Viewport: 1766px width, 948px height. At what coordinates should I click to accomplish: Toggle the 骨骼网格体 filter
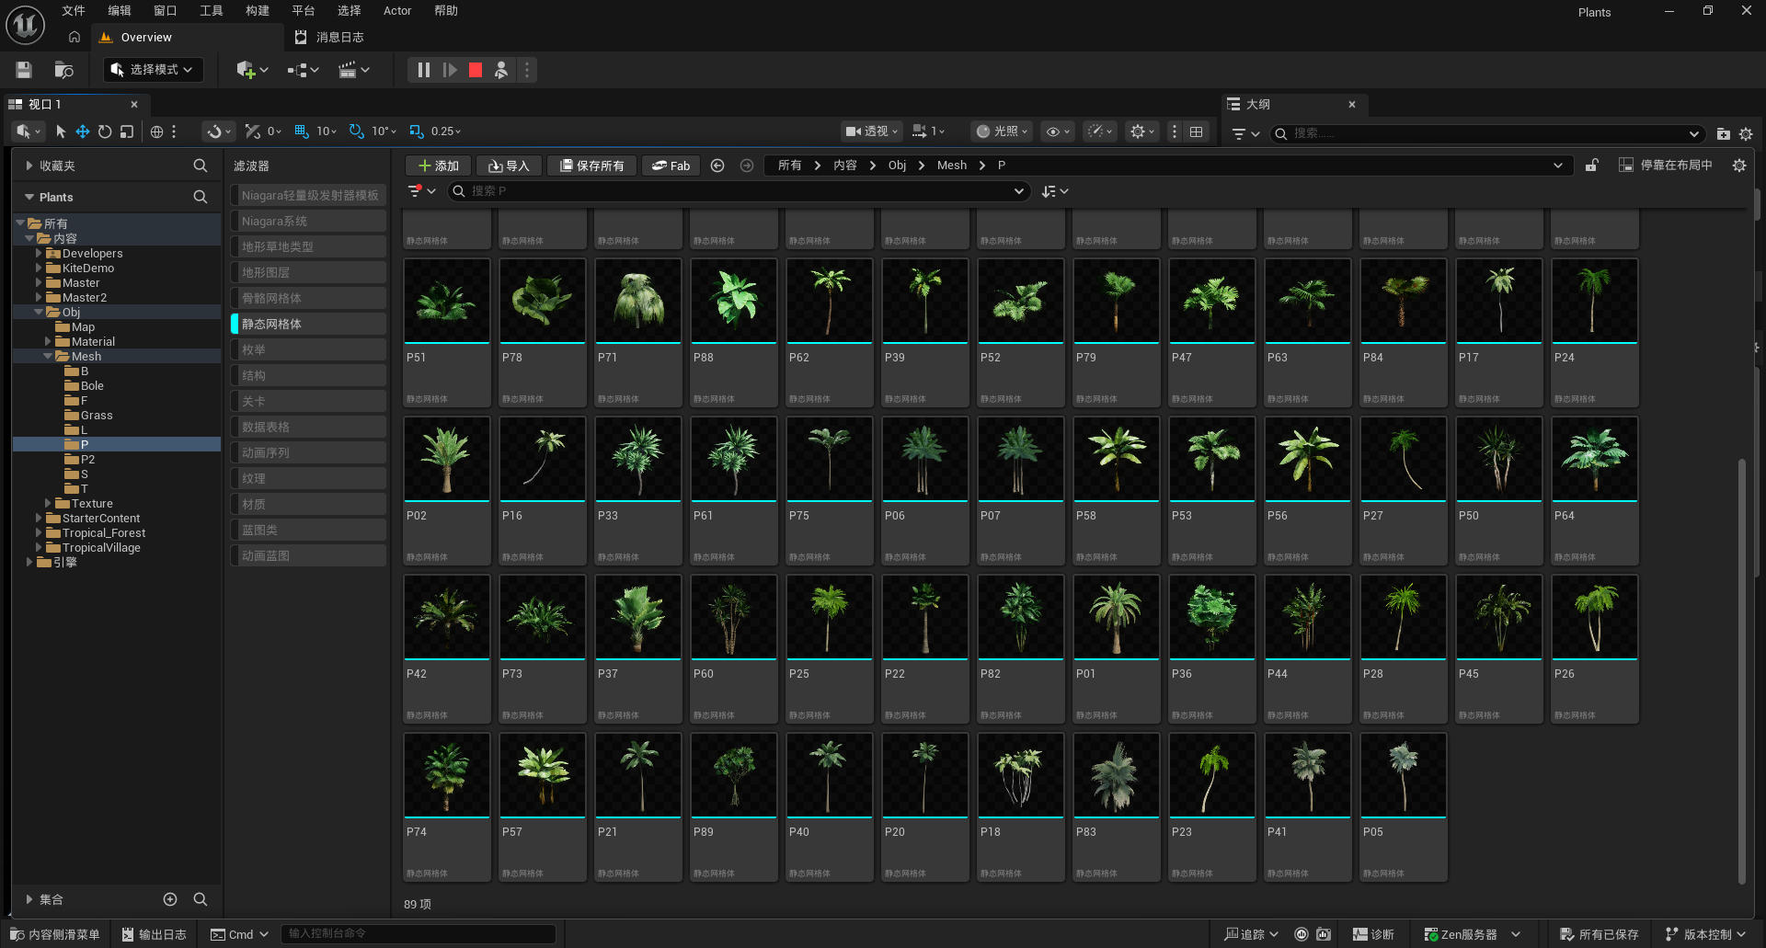pos(308,298)
